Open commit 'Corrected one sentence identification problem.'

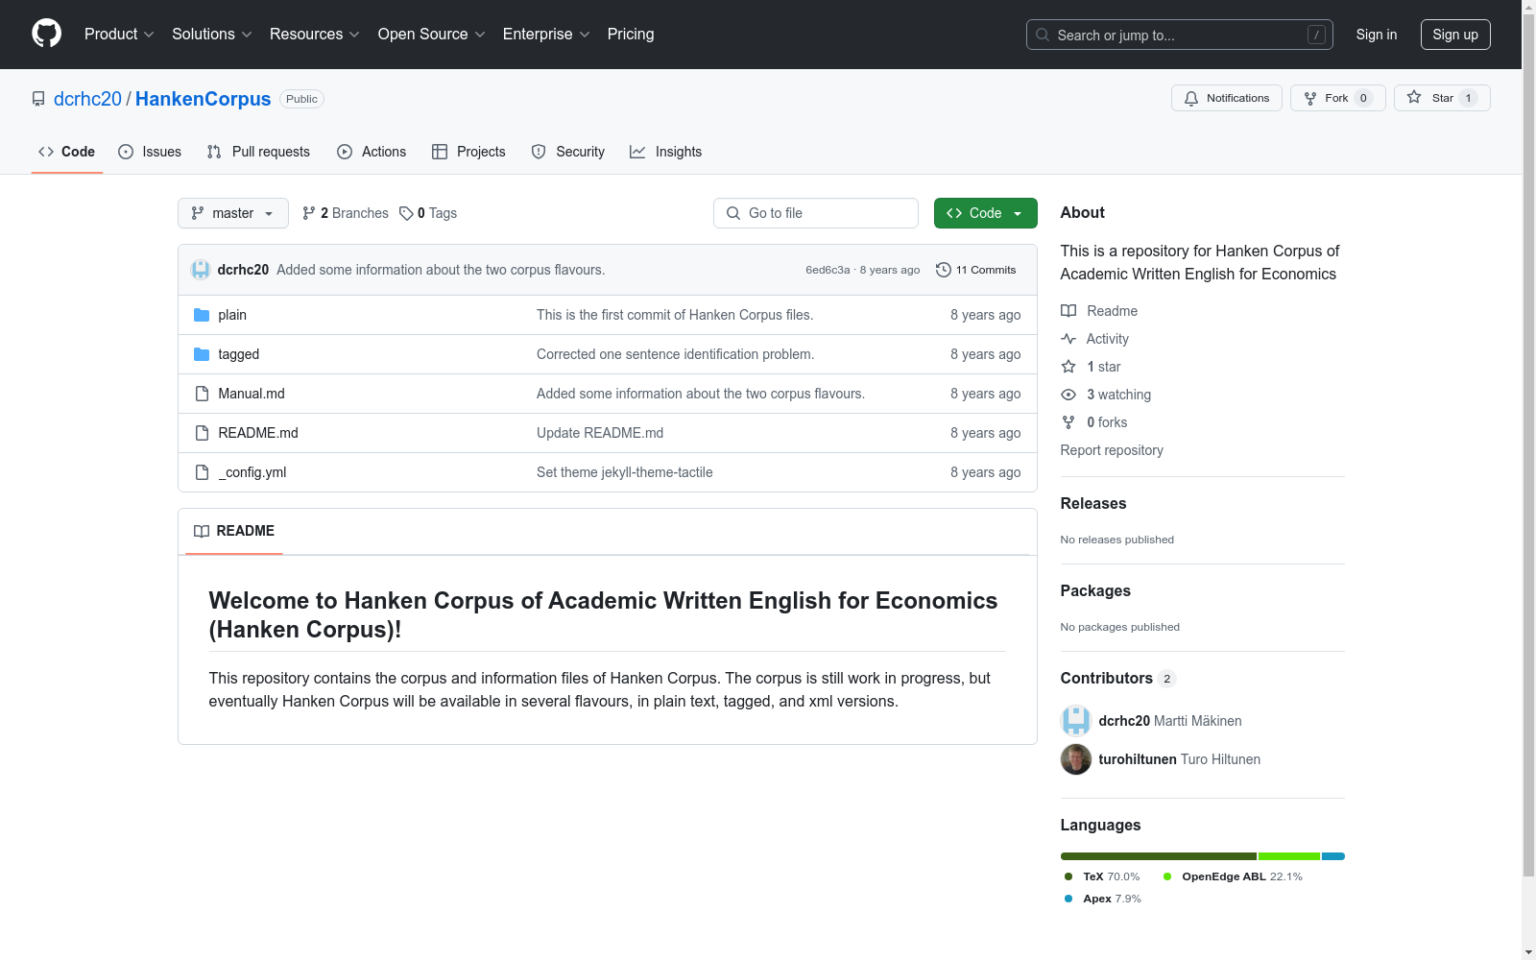pyautogui.click(x=676, y=354)
